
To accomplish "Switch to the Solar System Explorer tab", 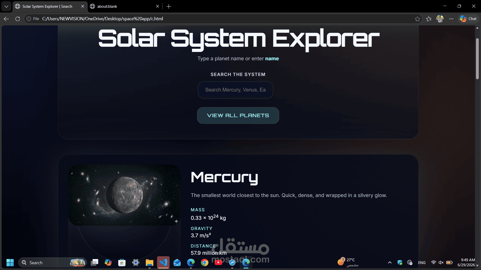I will [47, 6].
